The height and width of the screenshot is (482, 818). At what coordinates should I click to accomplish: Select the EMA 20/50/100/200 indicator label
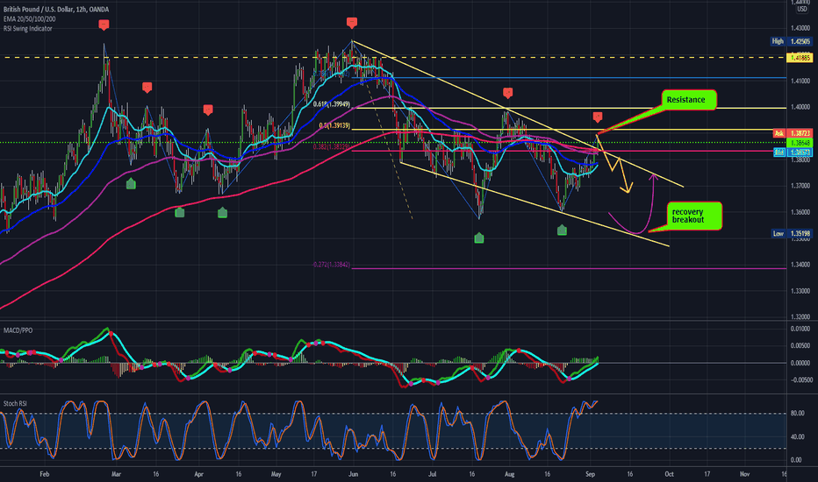click(x=29, y=18)
